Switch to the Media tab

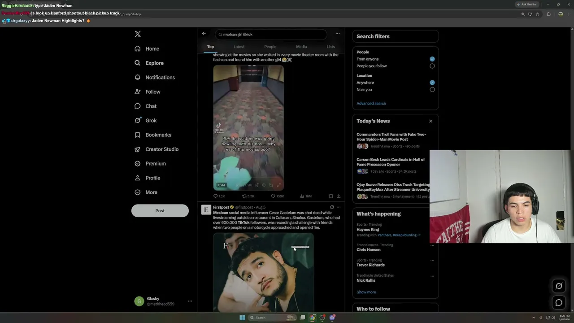point(301,47)
